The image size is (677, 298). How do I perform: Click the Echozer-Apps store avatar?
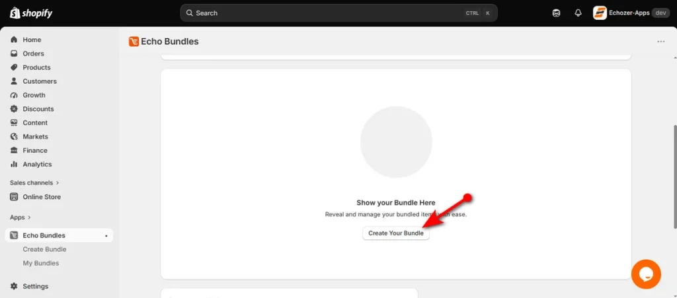[x=600, y=13]
